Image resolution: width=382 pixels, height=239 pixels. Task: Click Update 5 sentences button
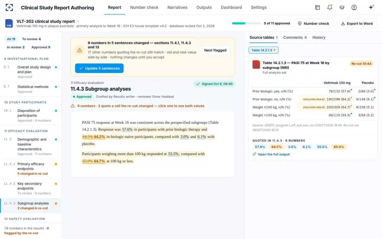click(99, 68)
